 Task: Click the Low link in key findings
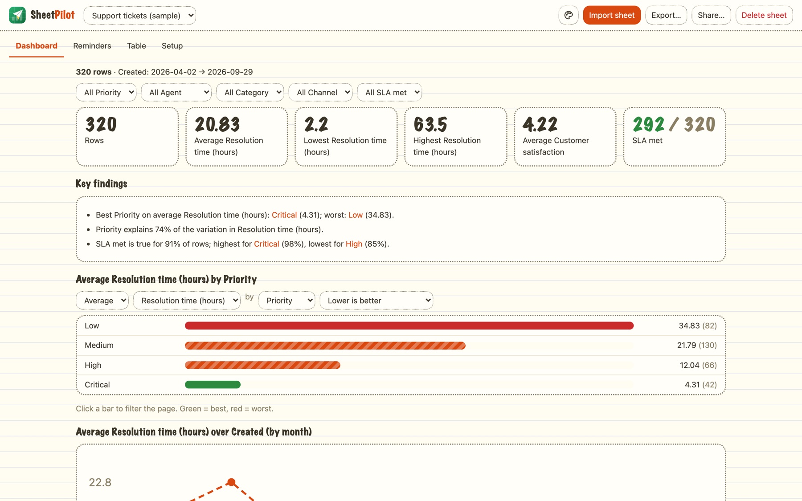356,215
